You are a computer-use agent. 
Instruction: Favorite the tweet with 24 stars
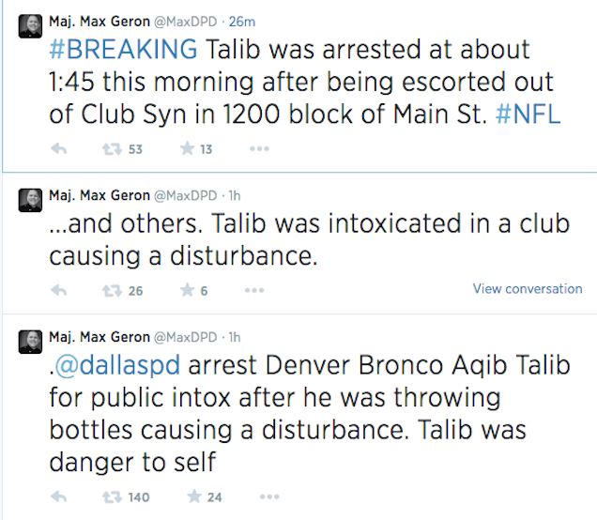point(194,497)
